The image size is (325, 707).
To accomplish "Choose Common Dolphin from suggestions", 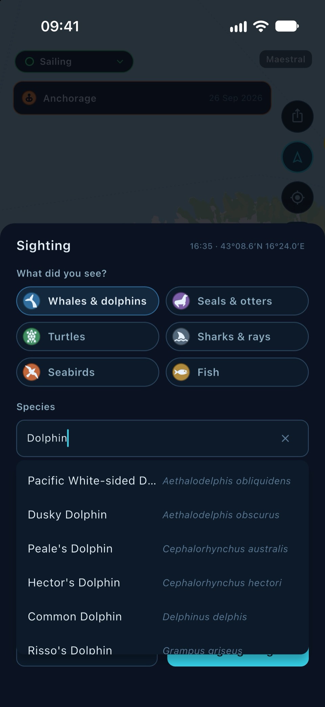I will 162,616.
